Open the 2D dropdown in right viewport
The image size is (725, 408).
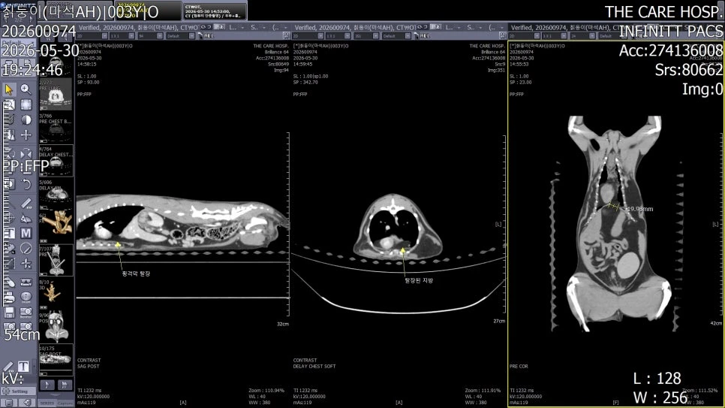tap(525, 35)
